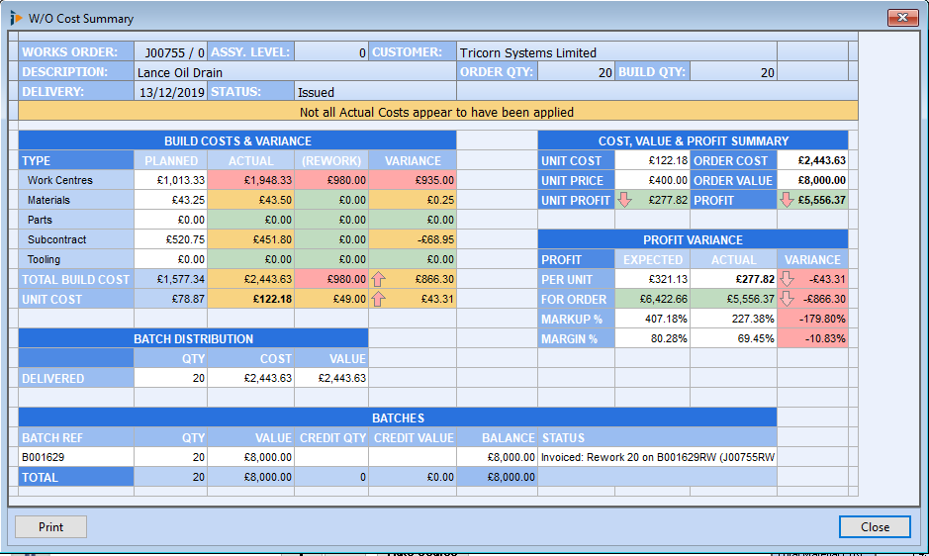Click the up arrow in Unit Cost variance
Screen dimensions: 929x556
click(x=379, y=300)
